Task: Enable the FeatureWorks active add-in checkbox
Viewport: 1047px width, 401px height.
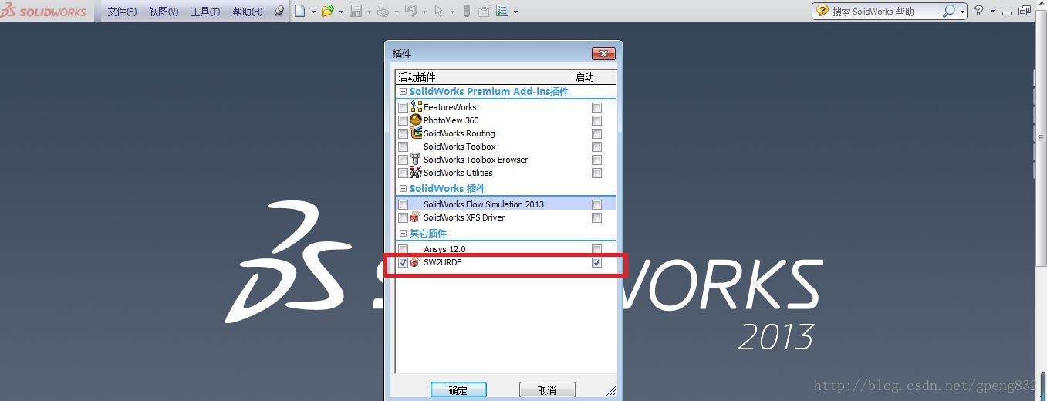Action: (403, 108)
